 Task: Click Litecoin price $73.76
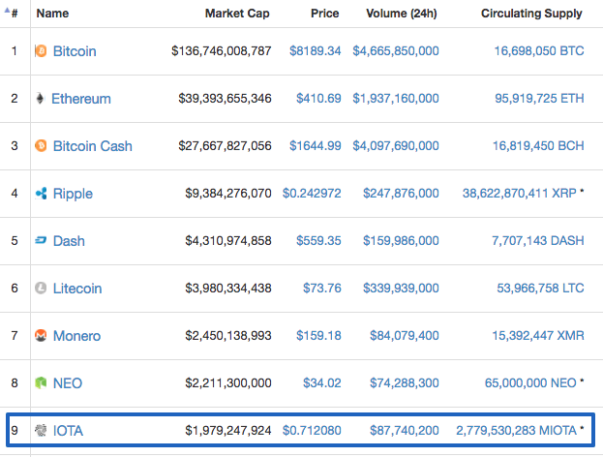click(x=322, y=289)
